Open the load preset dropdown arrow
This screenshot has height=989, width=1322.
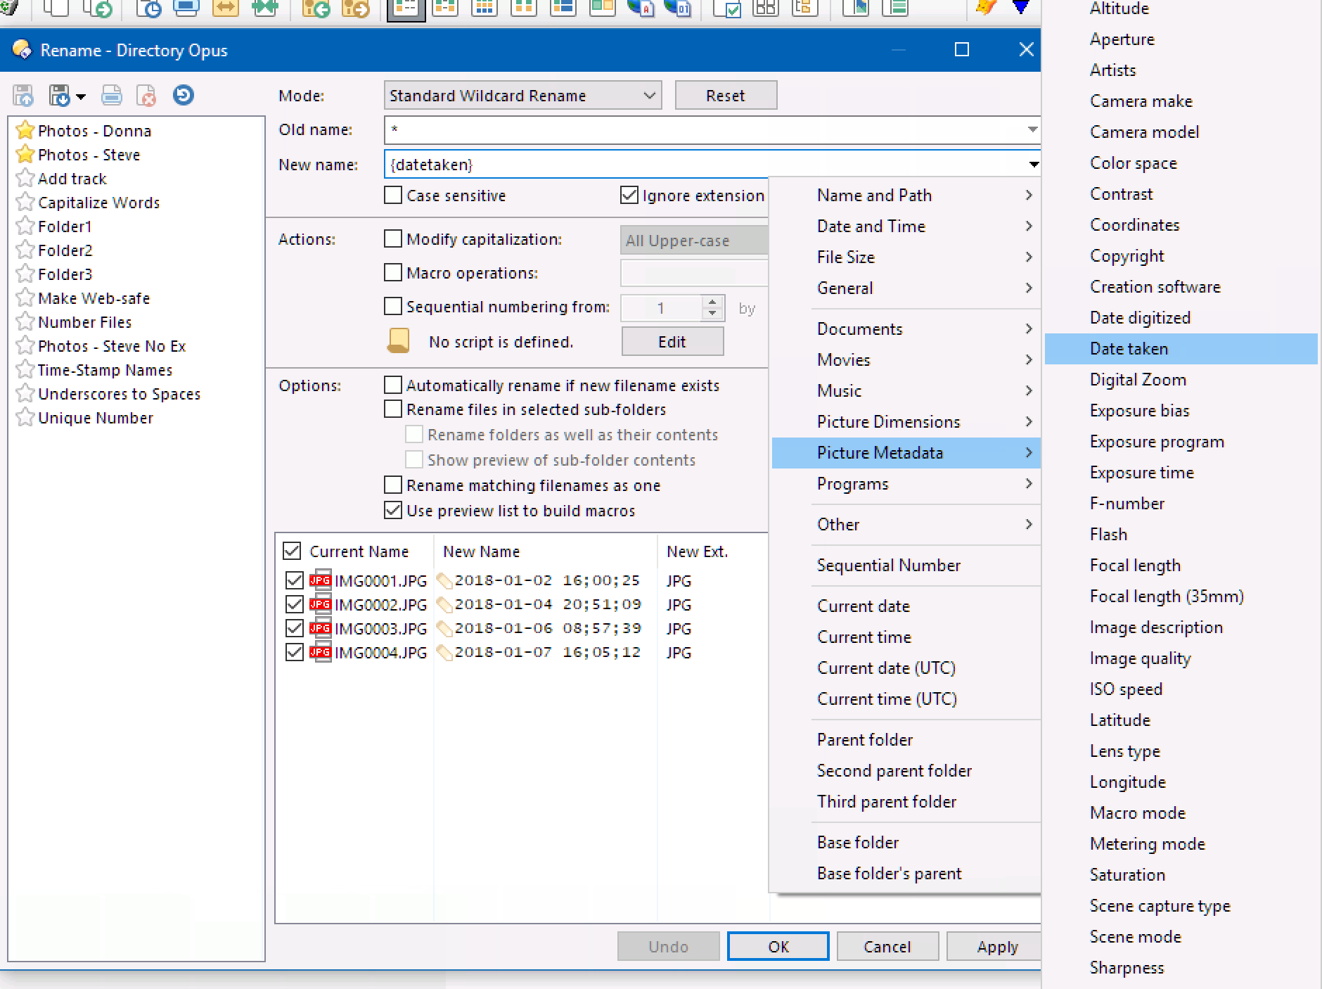coord(81,96)
